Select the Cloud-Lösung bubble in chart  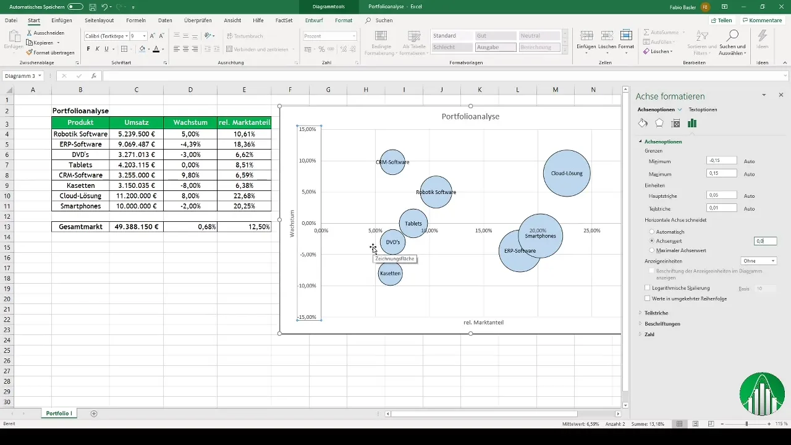tap(567, 173)
